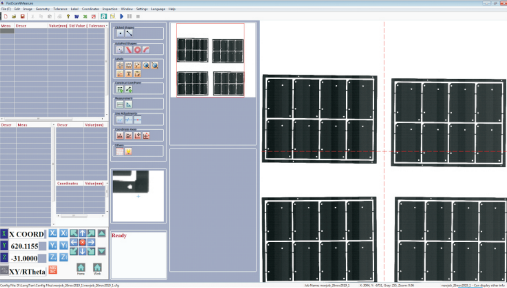
Task: Open the Language menu
Action: (158, 9)
